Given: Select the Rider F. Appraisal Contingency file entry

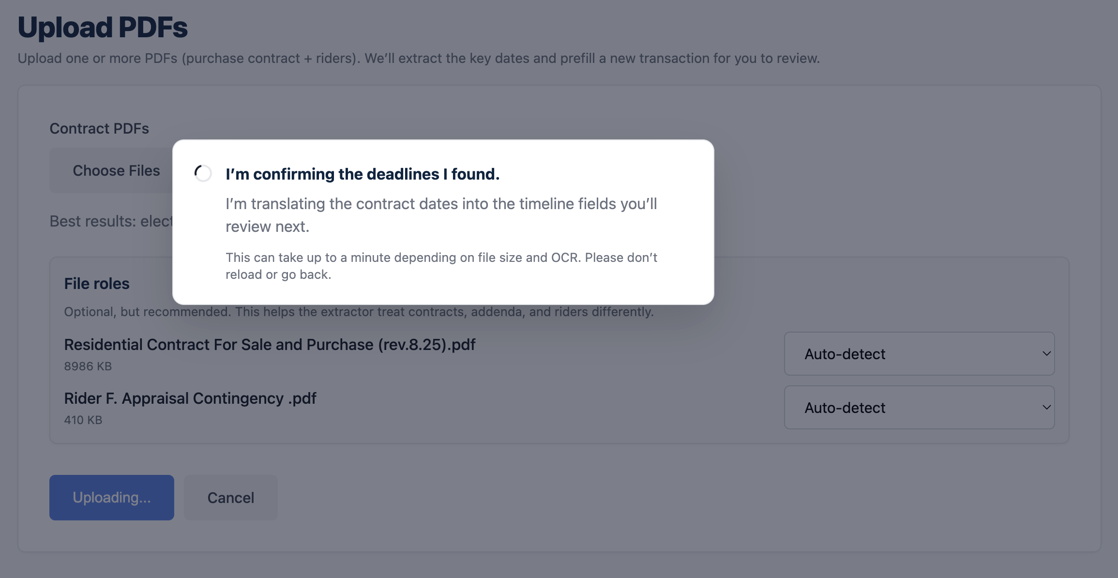Looking at the screenshot, I should click(x=190, y=398).
